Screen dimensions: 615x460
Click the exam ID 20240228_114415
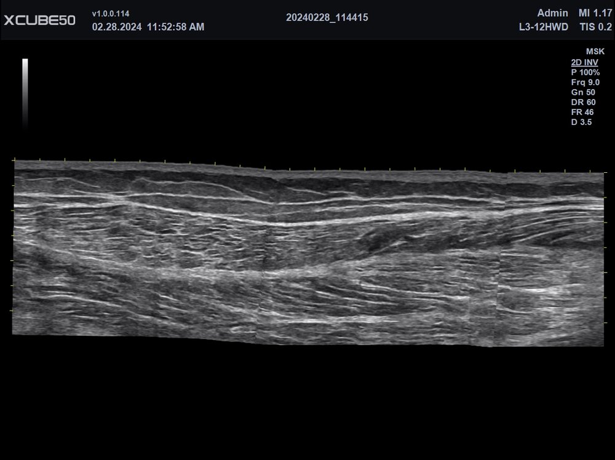click(327, 18)
